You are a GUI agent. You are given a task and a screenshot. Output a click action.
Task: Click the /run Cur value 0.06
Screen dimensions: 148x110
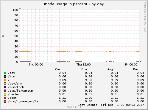(x=62, y=76)
